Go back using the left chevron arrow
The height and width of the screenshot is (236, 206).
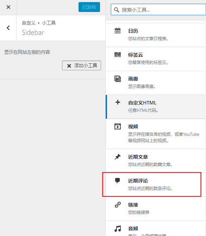8,28
